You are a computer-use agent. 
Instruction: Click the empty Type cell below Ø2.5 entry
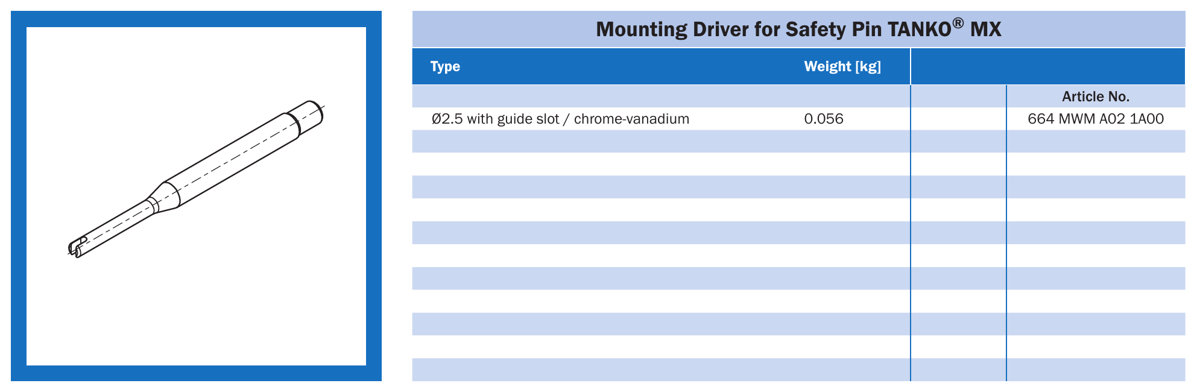661,142
